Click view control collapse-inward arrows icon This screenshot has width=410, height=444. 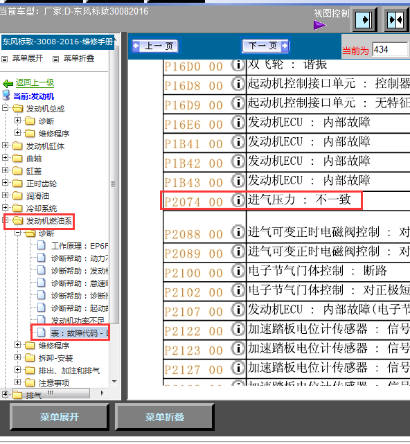396,19
